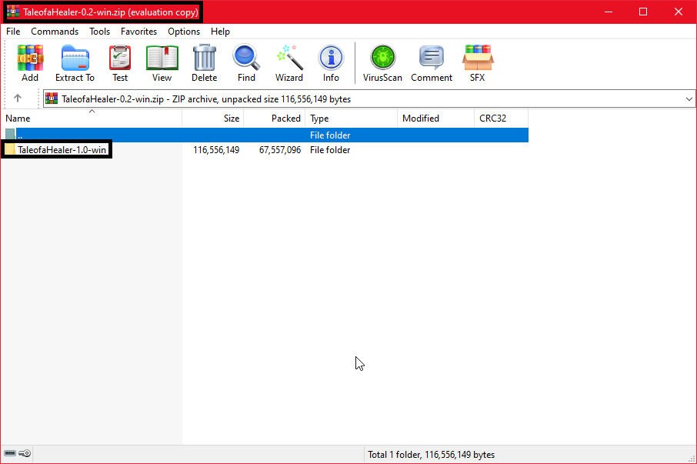This screenshot has height=464, width=697.
Task: Convert archive to SFX
Action: 478,63
